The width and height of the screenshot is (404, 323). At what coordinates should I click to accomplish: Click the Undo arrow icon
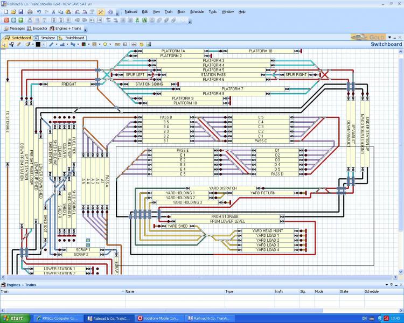[39, 11]
